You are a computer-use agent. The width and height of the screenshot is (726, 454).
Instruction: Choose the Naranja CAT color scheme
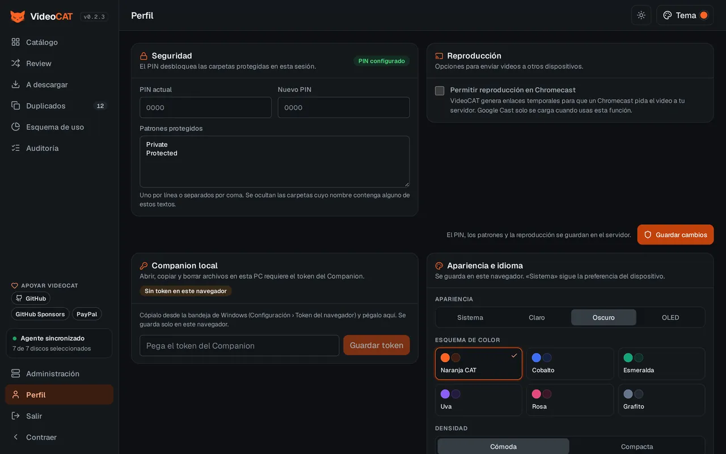pos(479,364)
